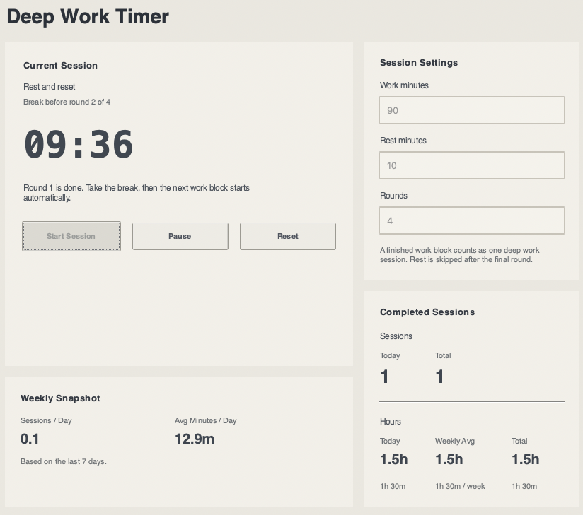The height and width of the screenshot is (515, 583).
Task: Click 'Break before round 2 of 4'
Action: click(67, 102)
